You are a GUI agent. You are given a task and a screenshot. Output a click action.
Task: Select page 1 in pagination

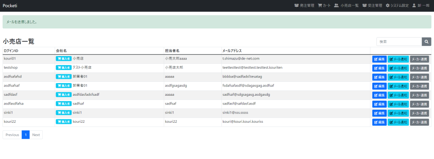25,135
